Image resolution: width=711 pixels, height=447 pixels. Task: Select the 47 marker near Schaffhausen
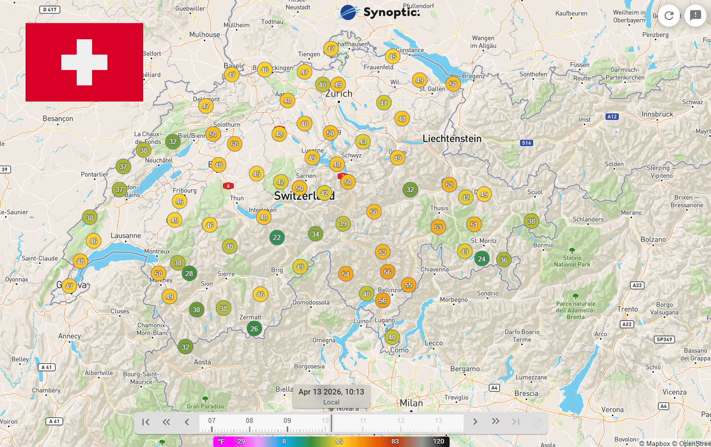tap(330, 49)
